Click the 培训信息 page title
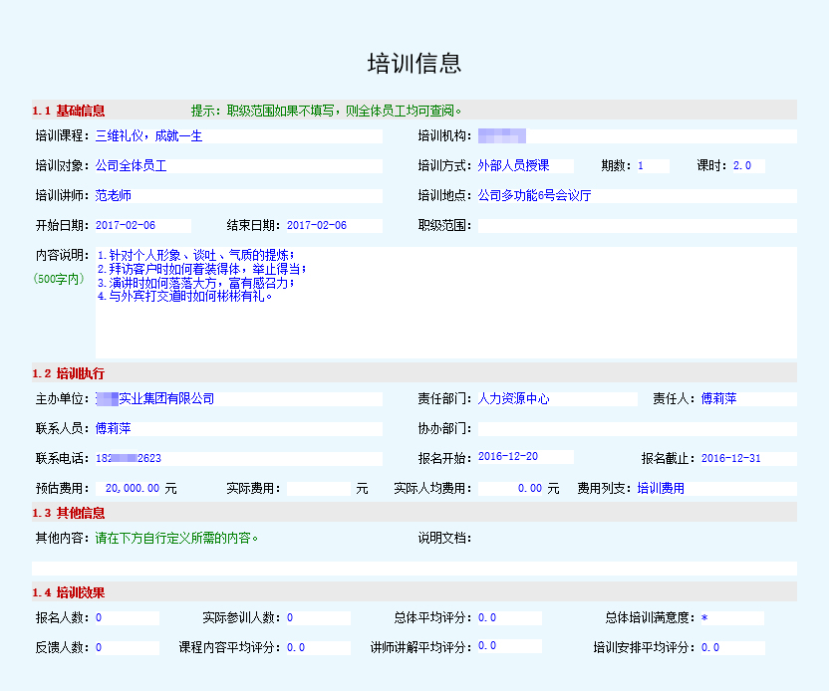The height and width of the screenshot is (691, 829). [414, 63]
